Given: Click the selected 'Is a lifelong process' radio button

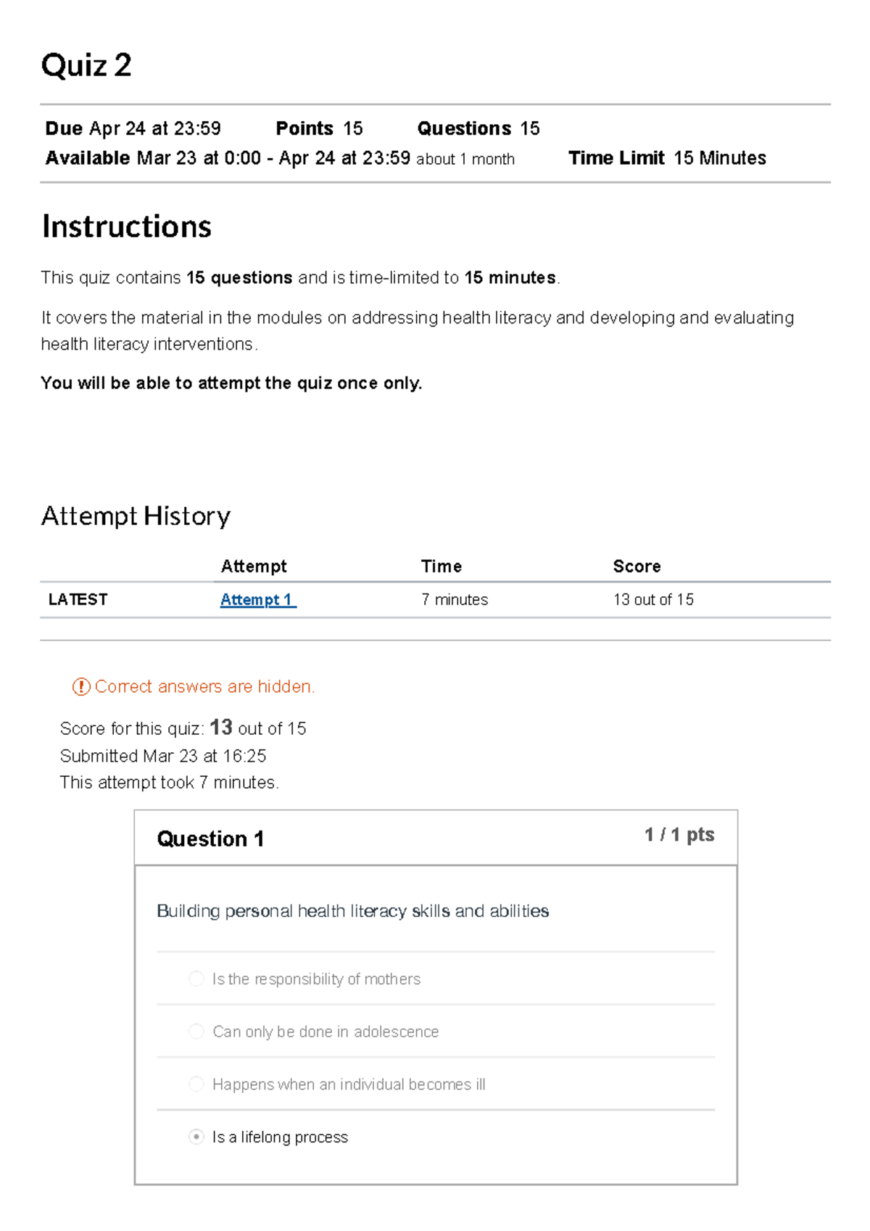Looking at the screenshot, I should (x=196, y=1137).
